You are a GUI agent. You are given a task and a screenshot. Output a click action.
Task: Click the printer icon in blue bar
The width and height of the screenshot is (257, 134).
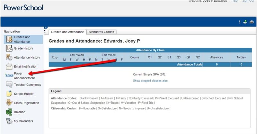[252, 22]
